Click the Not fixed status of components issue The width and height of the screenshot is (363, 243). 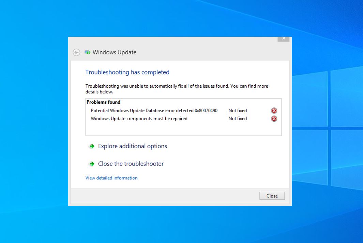[x=237, y=119]
